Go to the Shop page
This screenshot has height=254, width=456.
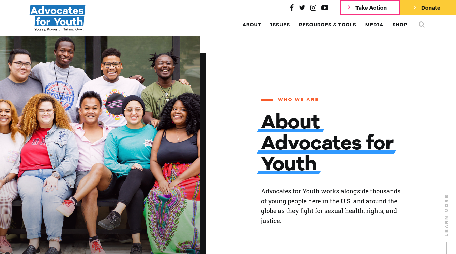400,25
